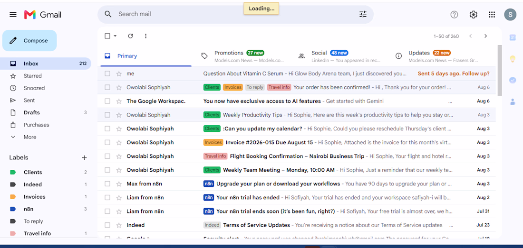
Task: Switch to the Social tab
Action: point(340,56)
